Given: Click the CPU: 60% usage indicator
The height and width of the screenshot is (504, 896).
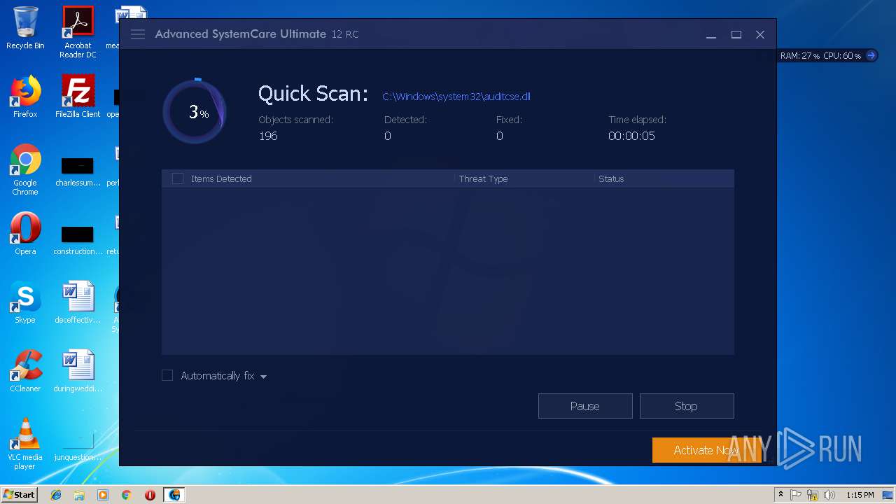Looking at the screenshot, I should (842, 56).
